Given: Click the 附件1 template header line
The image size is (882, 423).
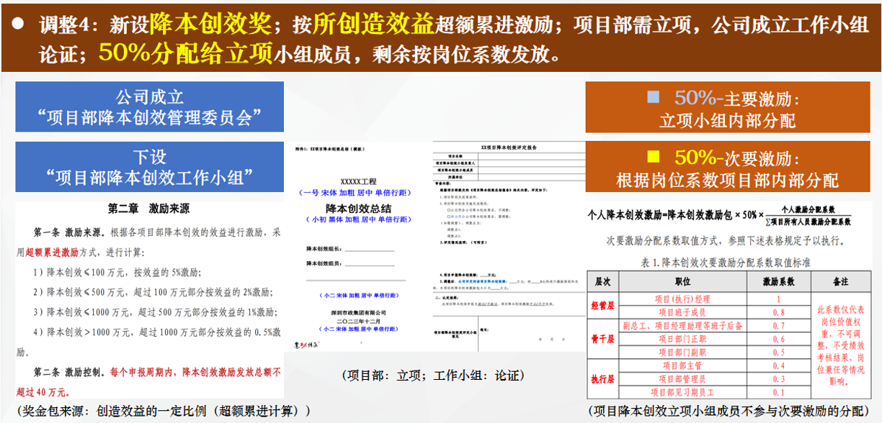Looking at the screenshot, I should click(330, 148).
